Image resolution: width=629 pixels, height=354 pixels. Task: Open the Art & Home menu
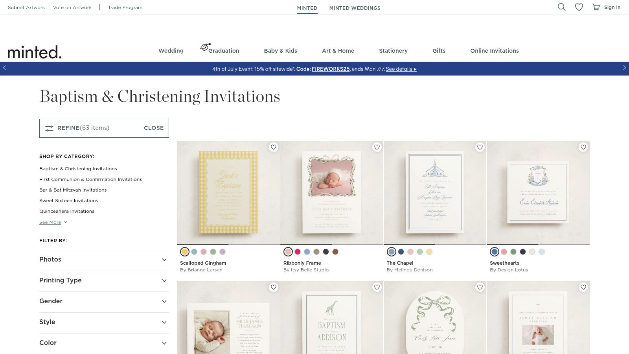tap(338, 51)
